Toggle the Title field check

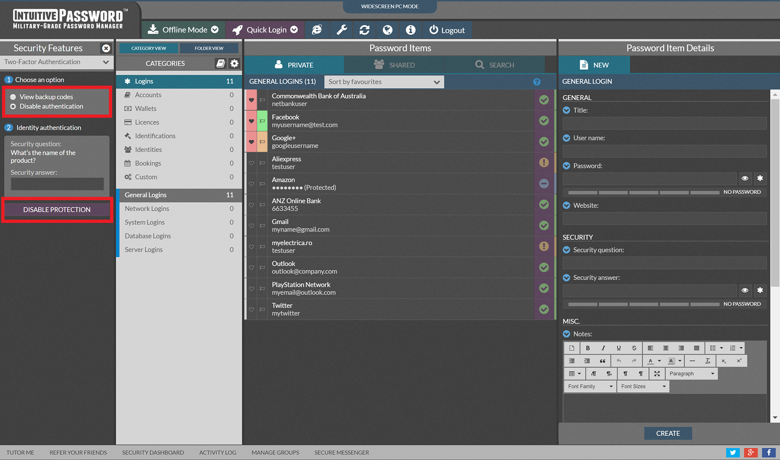[x=566, y=110]
